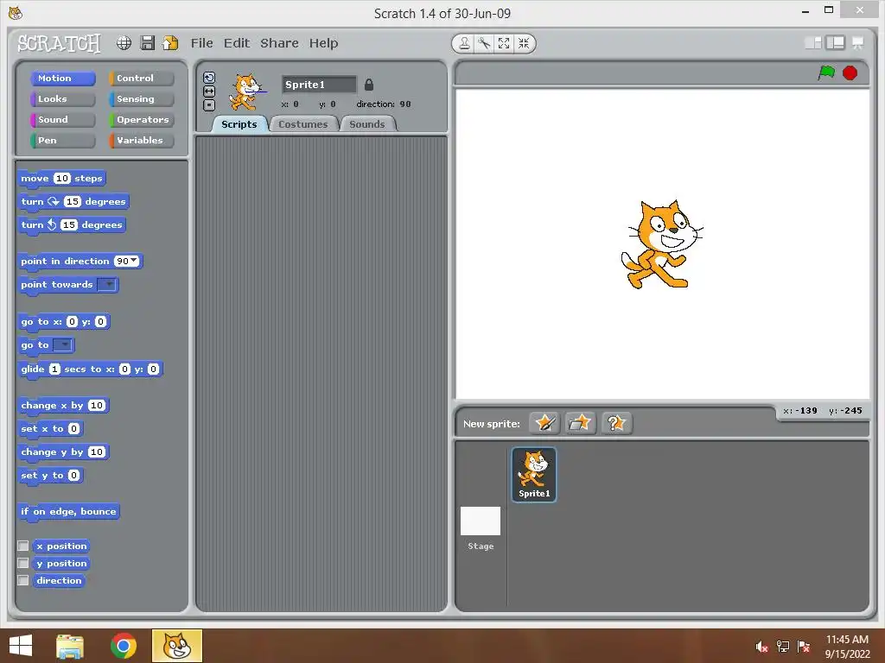Stop all scripts with red stop sign
The image size is (885, 663).
click(850, 73)
